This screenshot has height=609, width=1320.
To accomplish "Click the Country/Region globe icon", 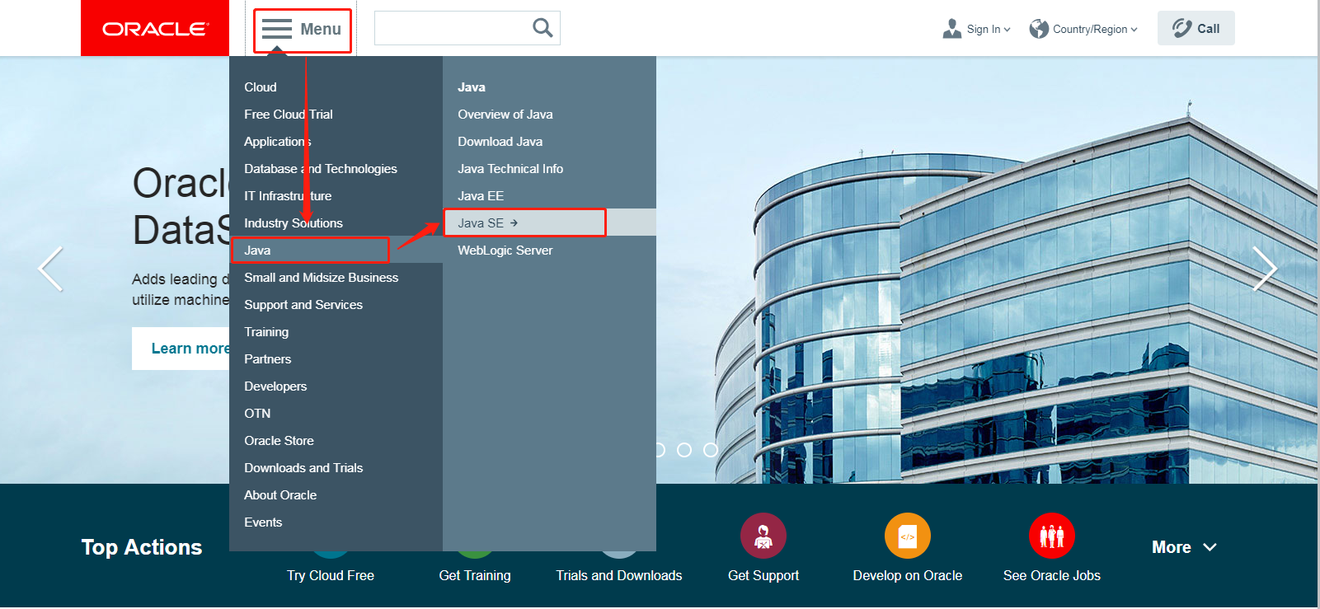I will click(x=1039, y=29).
